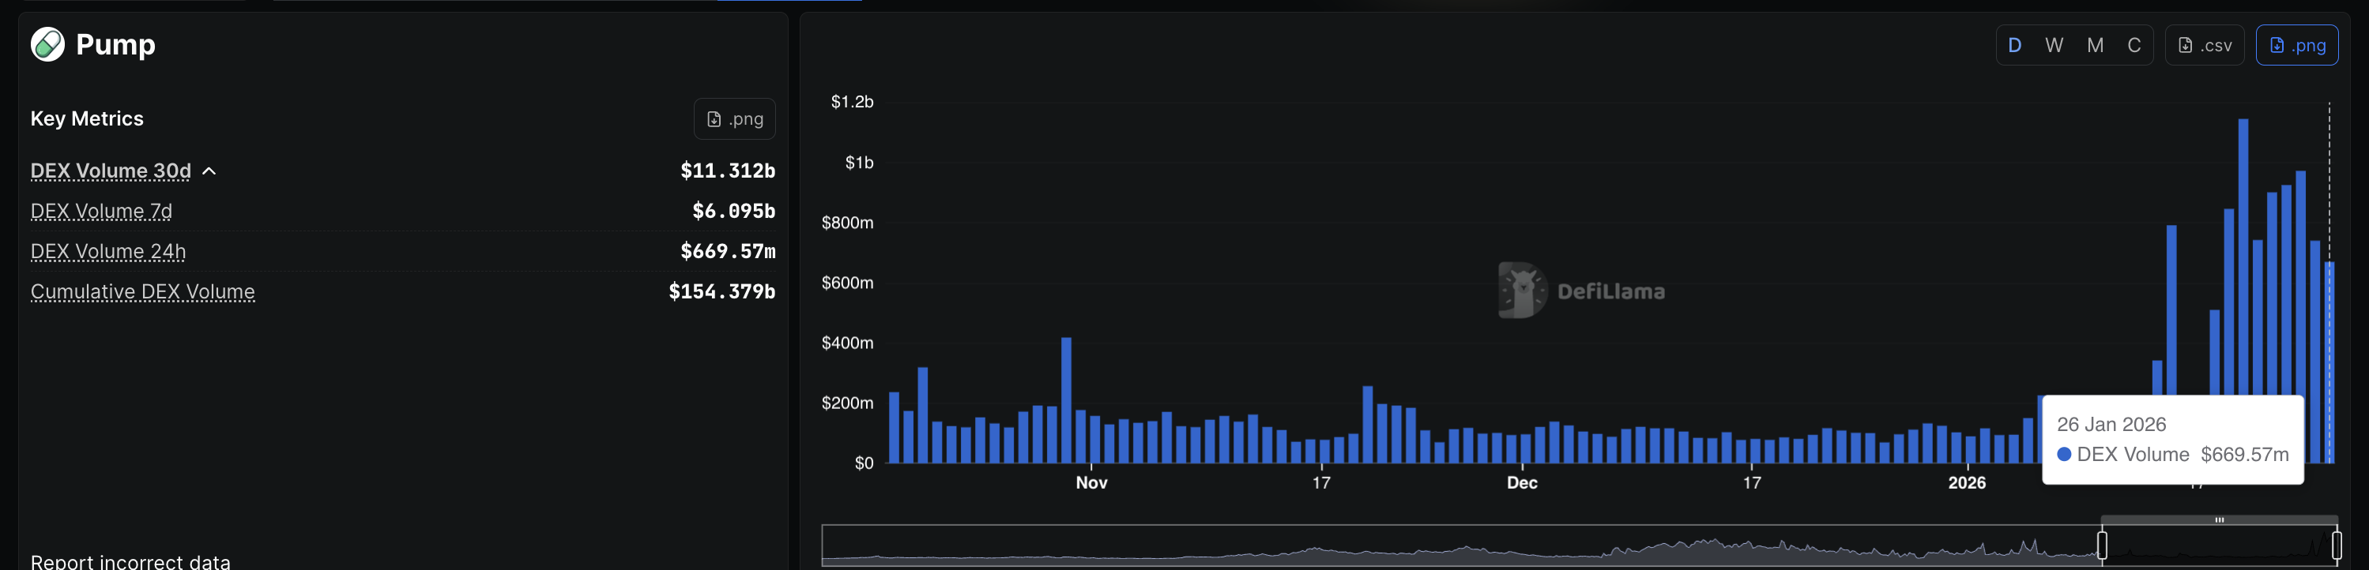
Task: Click right handle of the time range slider
Action: coord(2336,546)
